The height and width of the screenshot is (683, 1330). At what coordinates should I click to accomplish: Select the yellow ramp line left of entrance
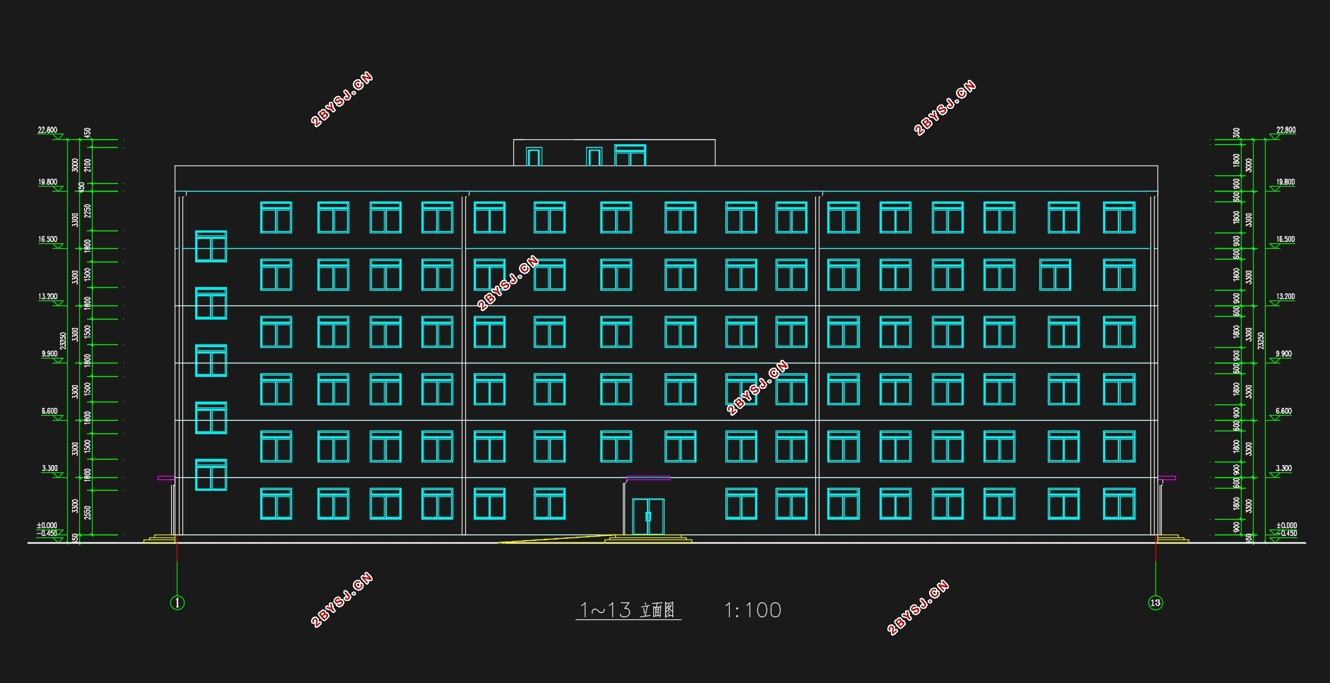(555, 539)
